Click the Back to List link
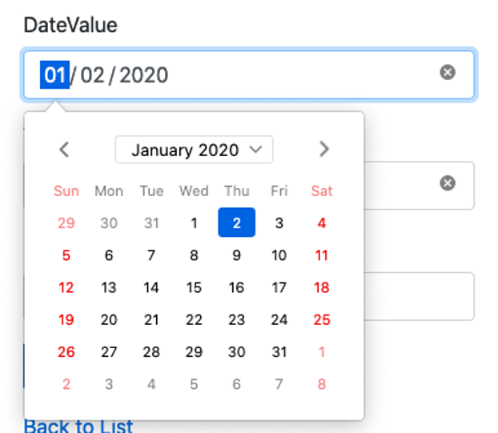Viewport: 498px width, 433px height. 78,426
